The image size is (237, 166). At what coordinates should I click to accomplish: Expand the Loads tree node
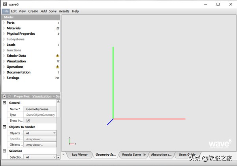4,45
